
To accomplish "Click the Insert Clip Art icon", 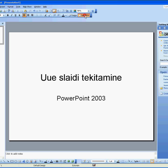I will tap(31, 161).
